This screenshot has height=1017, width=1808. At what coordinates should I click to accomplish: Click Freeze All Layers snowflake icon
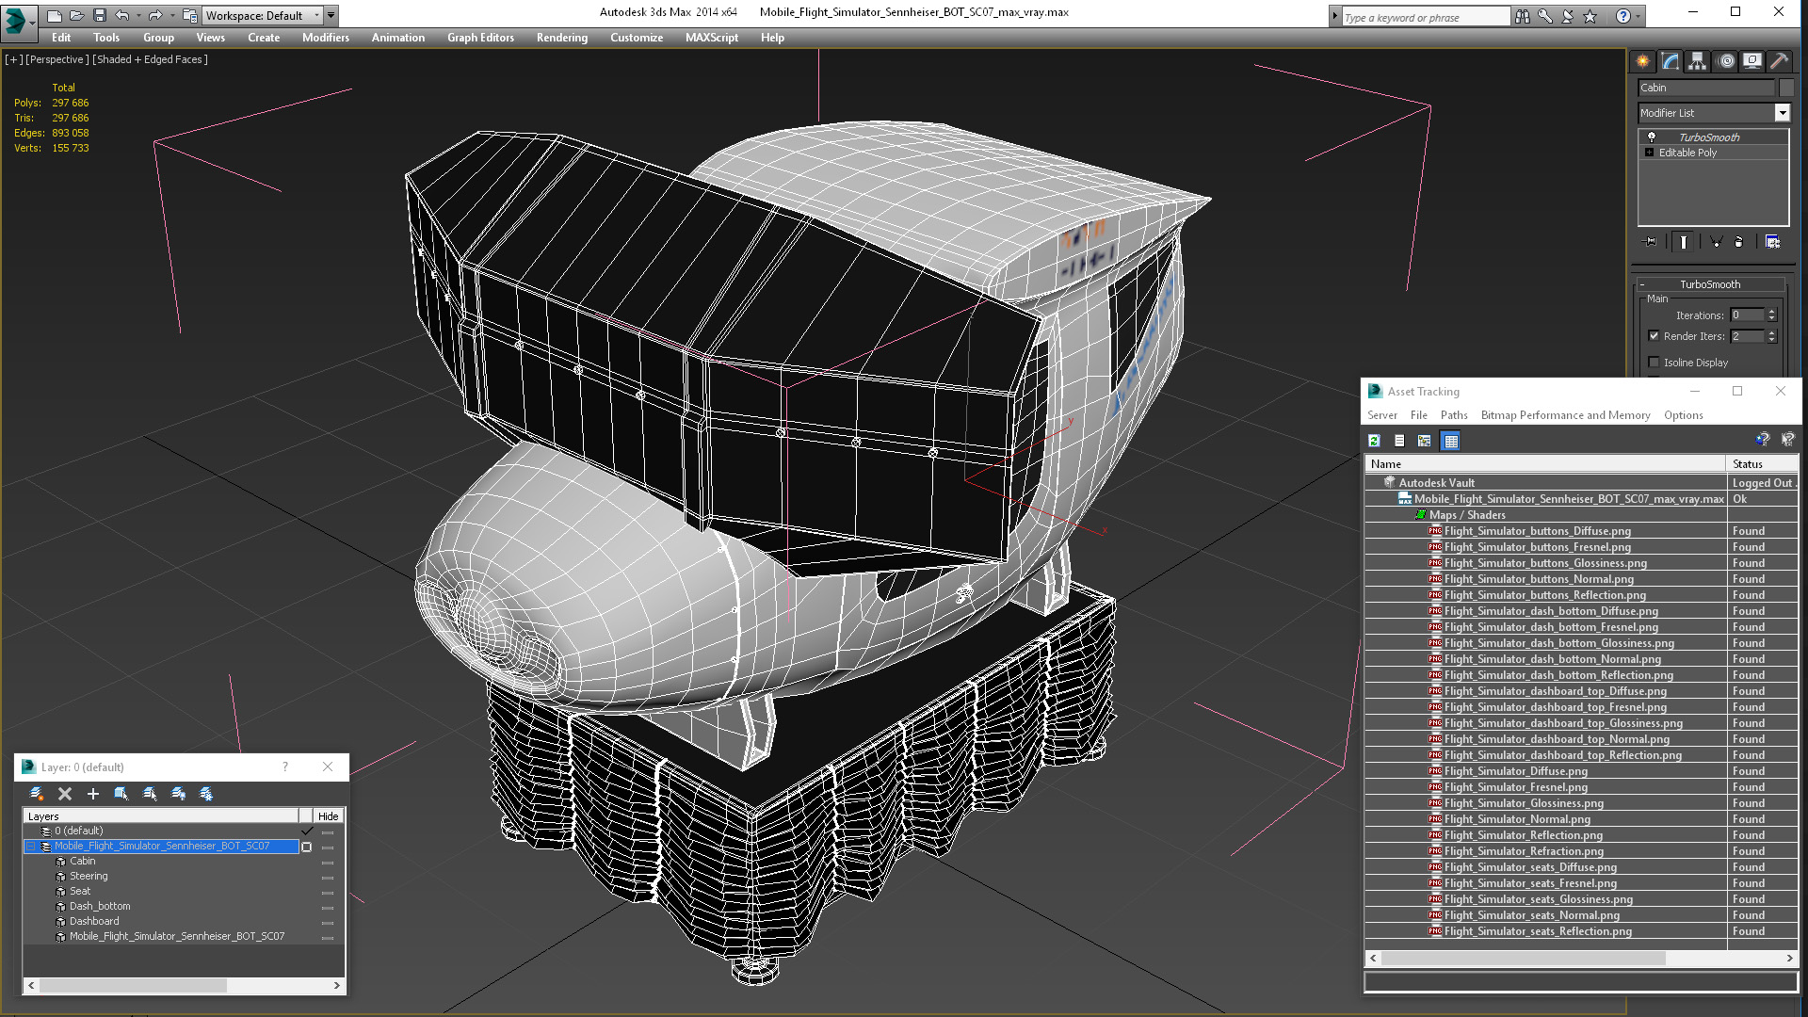(x=206, y=794)
